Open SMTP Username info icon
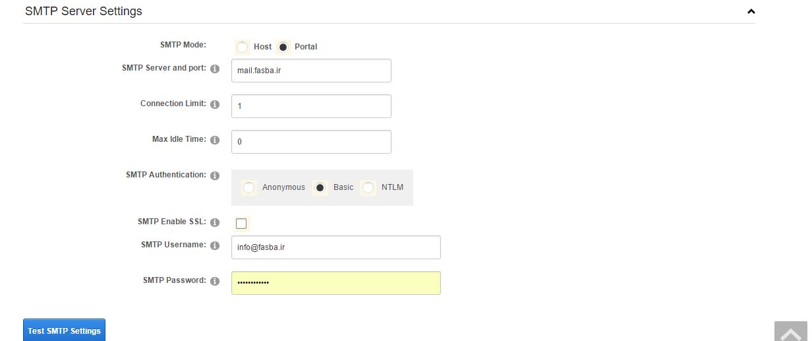The image size is (812, 341). tap(215, 245)
